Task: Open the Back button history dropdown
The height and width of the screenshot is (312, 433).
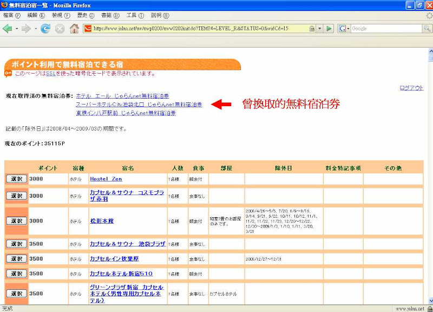Action: pyautogui.click(x=17, y=29)
